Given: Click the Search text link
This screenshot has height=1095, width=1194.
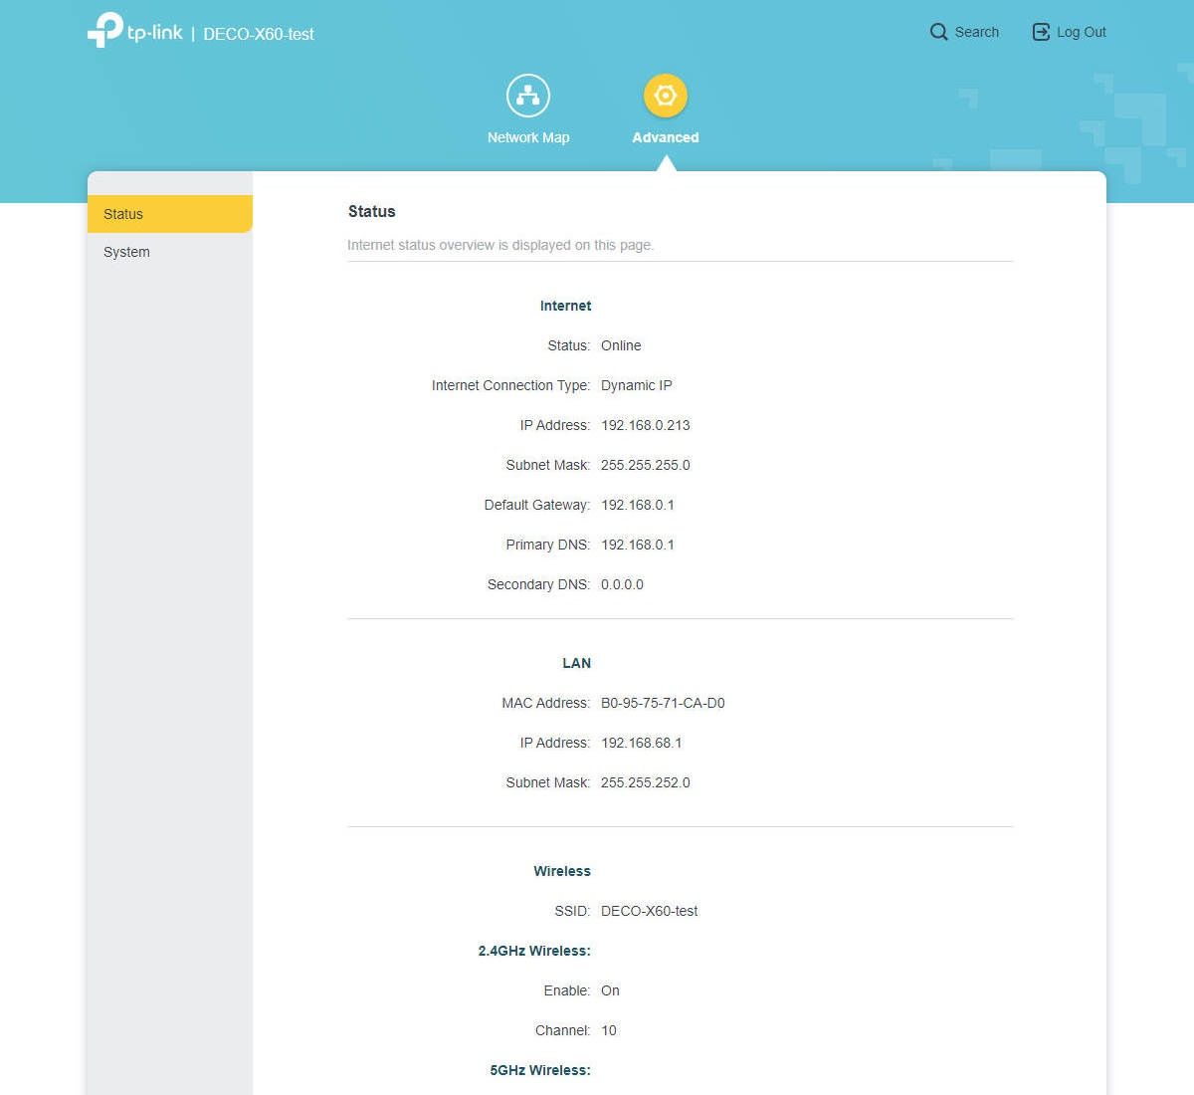Looking at the screenshot, I should [977, 32].
